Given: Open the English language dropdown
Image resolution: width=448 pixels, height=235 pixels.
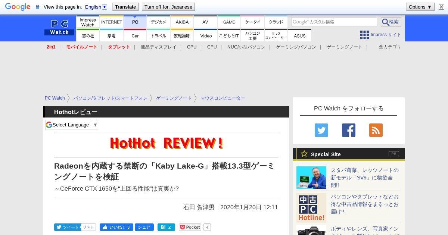Looking at the screenshot, I should tap(96, 7).
